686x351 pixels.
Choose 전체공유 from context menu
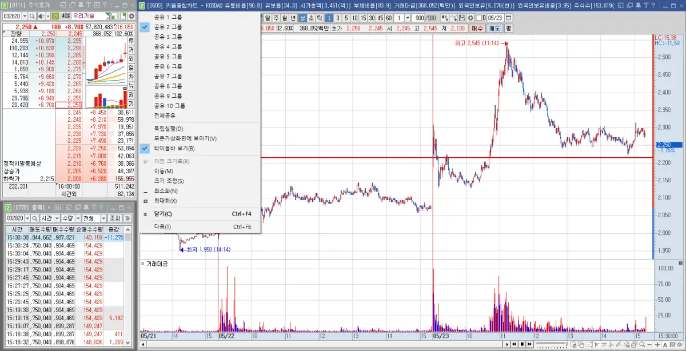pyautogui.click(x=166, y=115)
